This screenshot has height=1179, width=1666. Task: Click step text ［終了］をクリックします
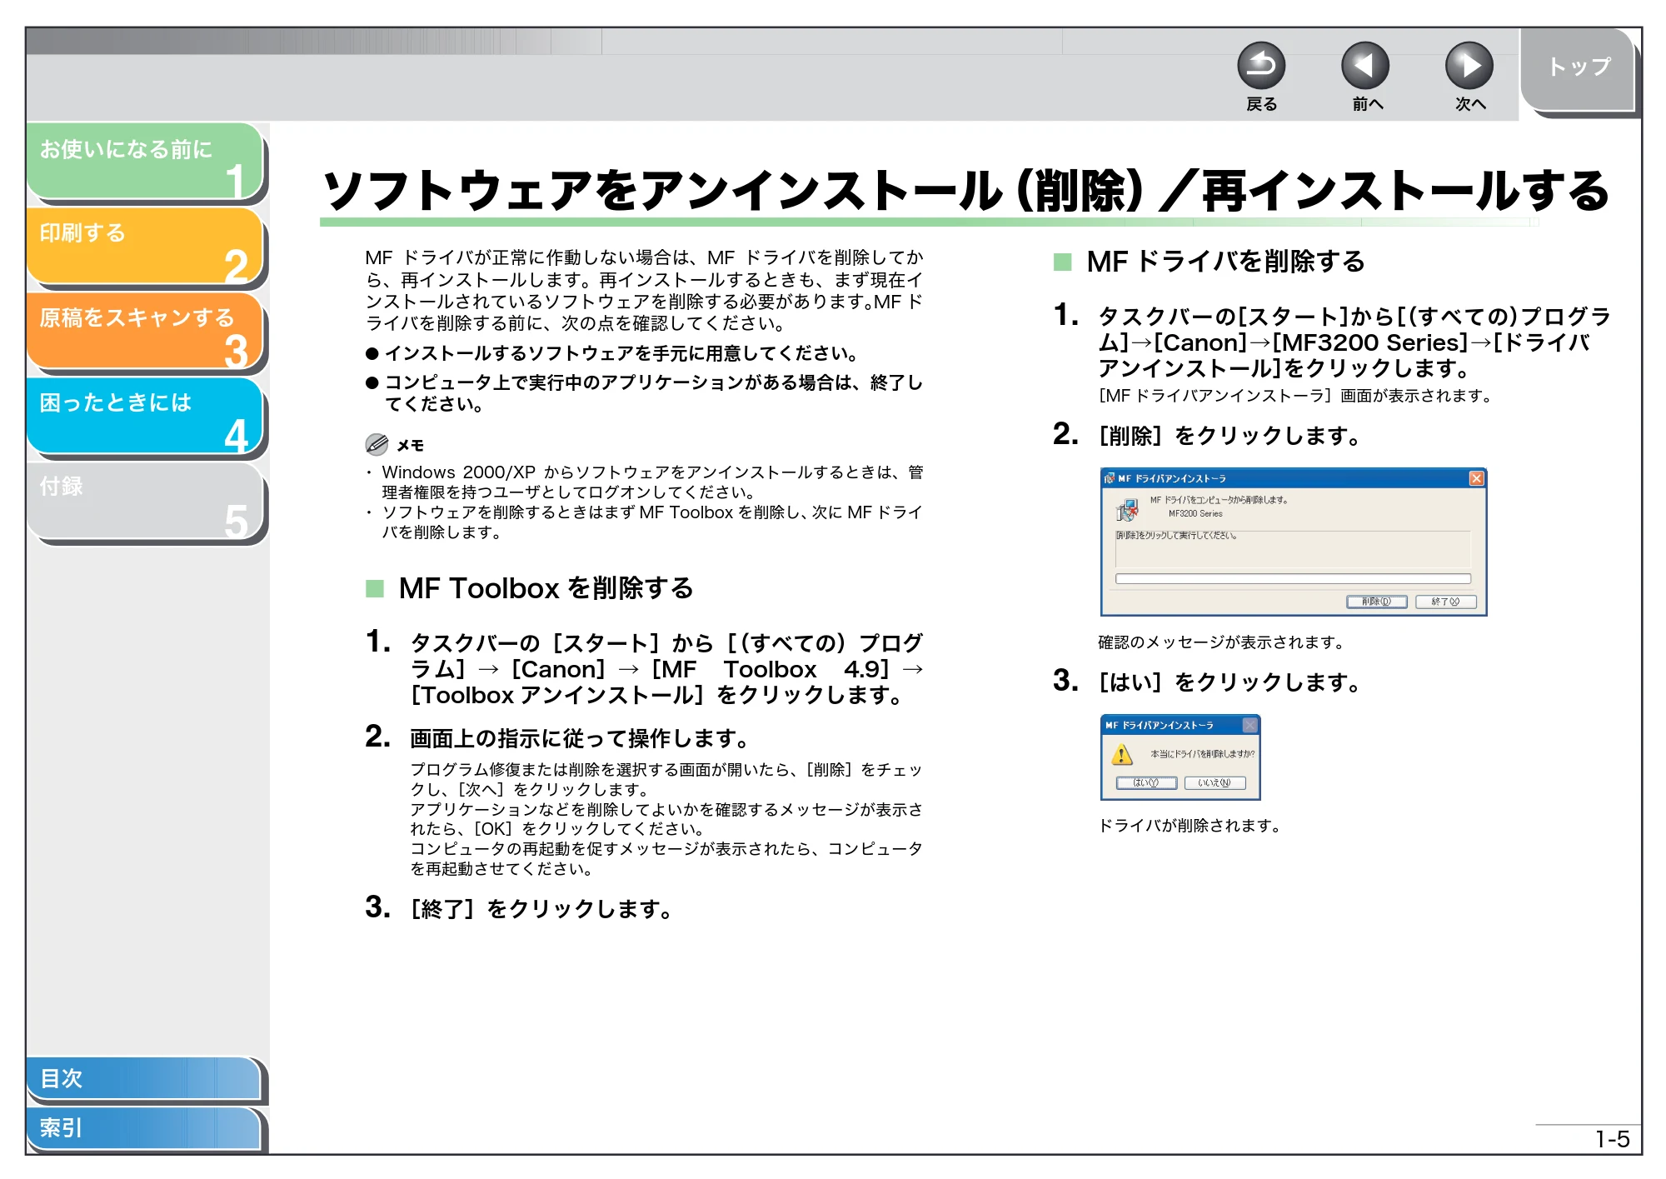[541, 909]
